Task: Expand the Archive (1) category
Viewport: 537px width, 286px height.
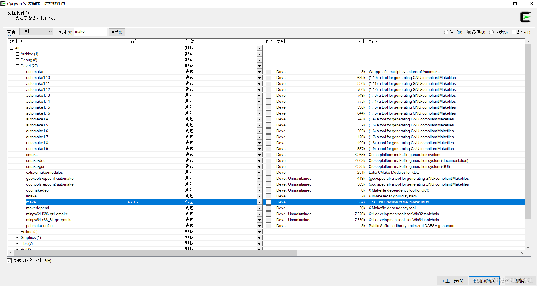Action: (17, 54)
